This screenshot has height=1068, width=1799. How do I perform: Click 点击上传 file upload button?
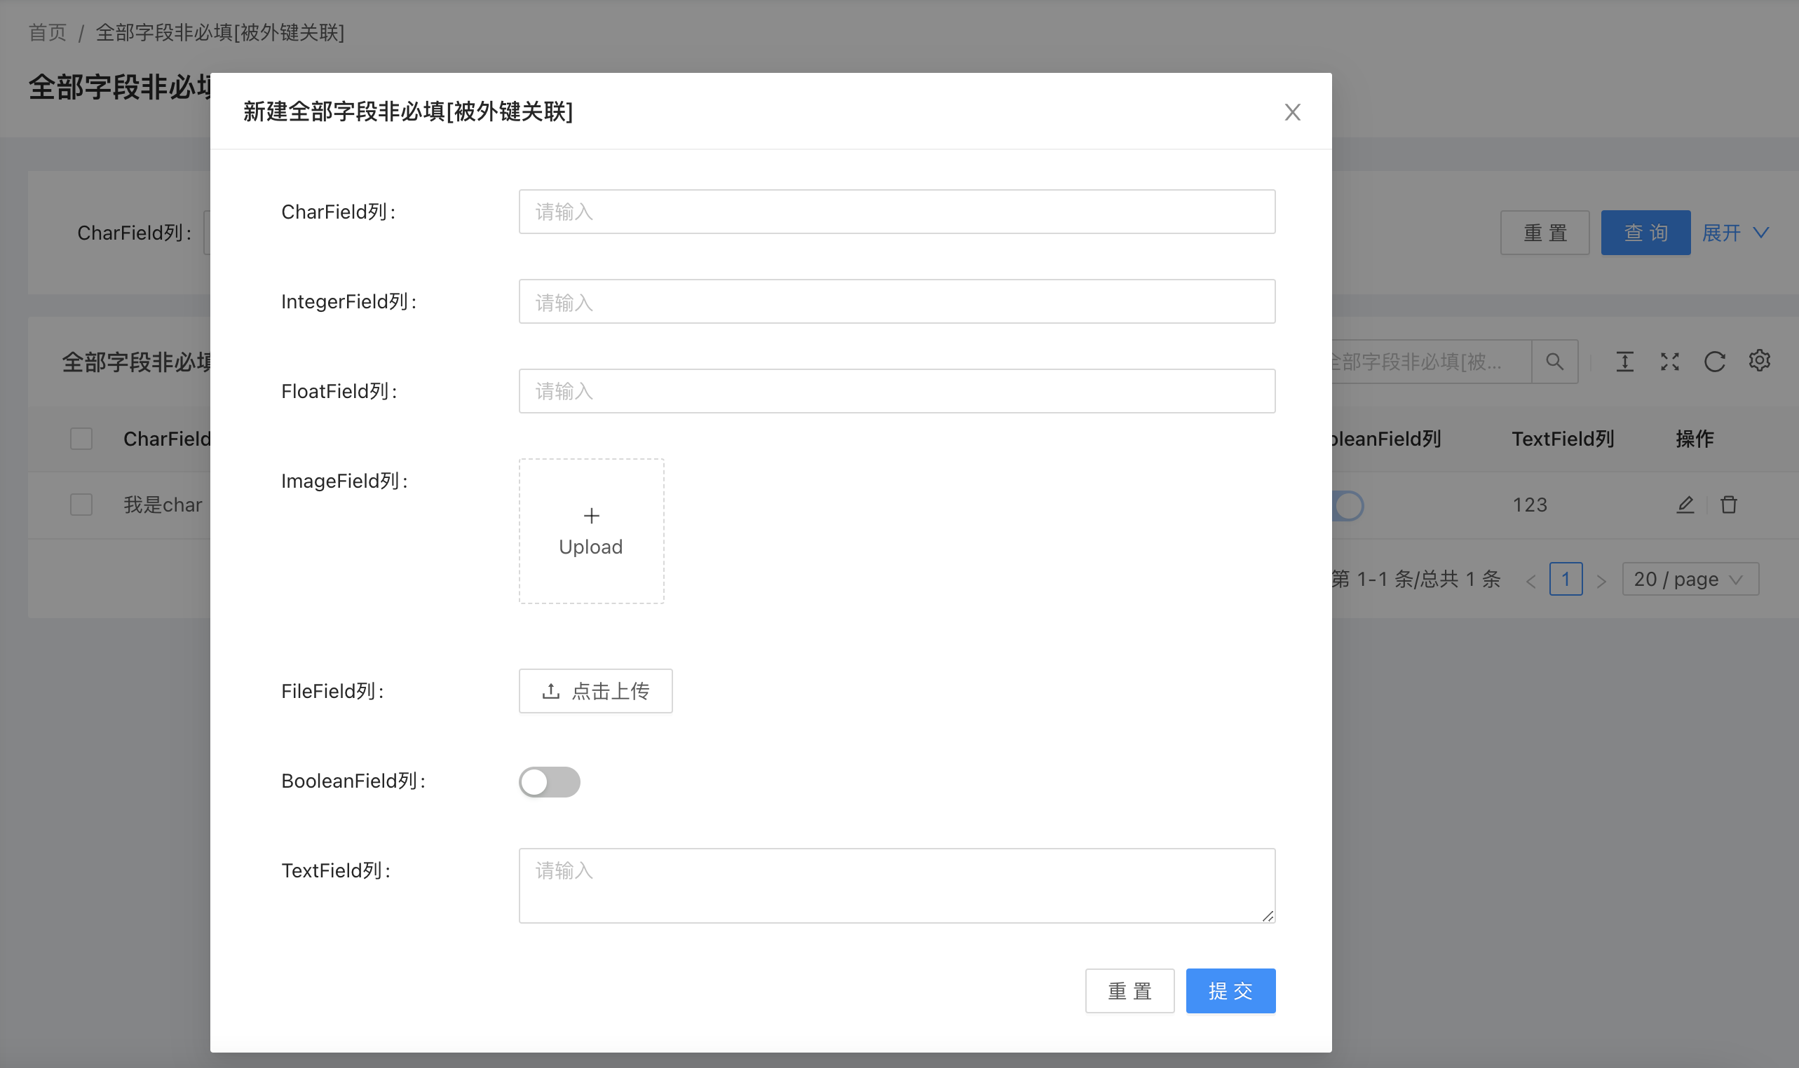(x=595, y=691)
